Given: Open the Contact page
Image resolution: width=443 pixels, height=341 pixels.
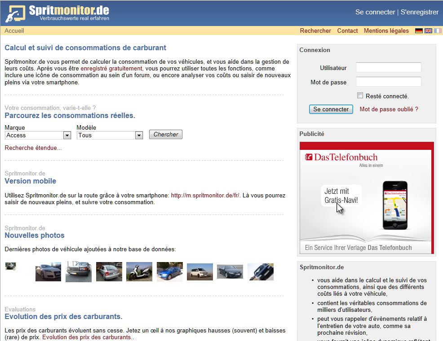Looking at the screenshot, I should tap(347, 31).
